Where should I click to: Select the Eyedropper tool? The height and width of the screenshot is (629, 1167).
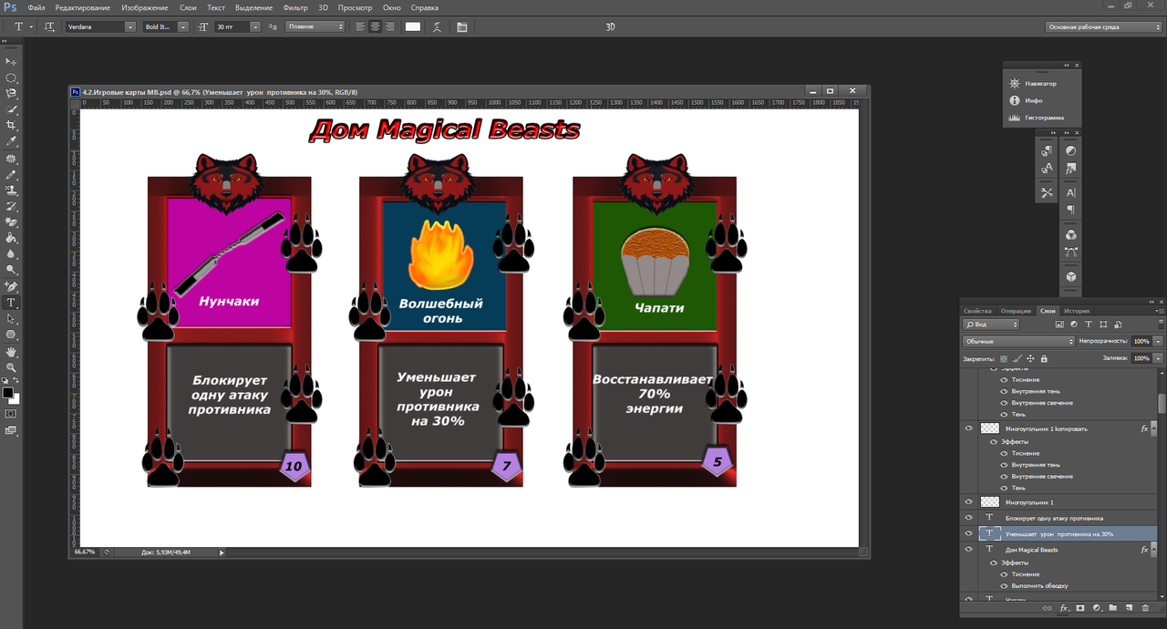click(12, 141)
